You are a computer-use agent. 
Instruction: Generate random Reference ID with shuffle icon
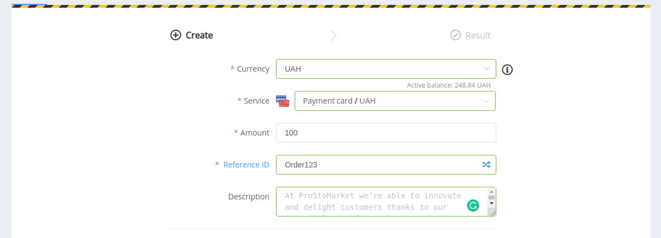click(486, 164)
